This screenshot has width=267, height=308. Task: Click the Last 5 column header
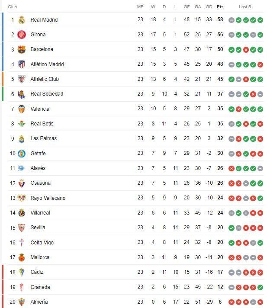coord(245,7)
